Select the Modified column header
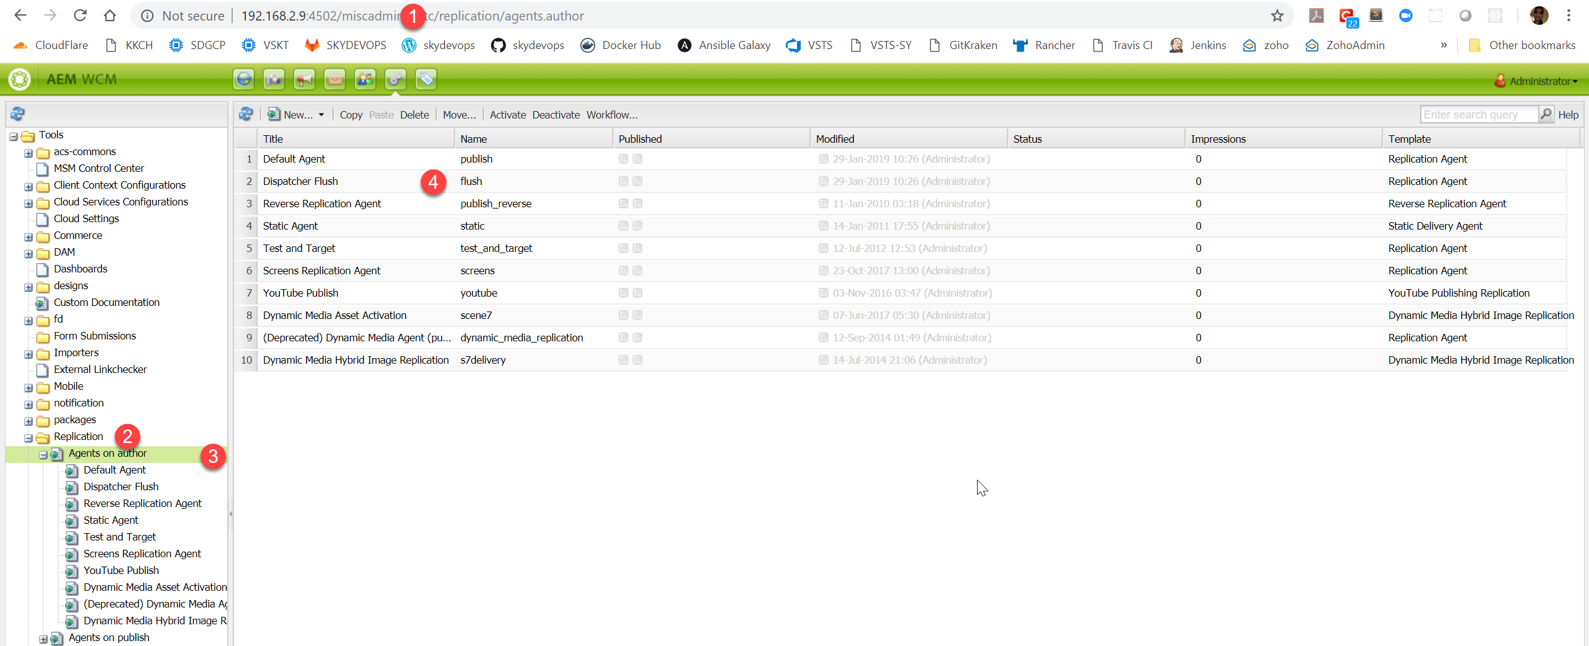This screenshot has height=646, width=1589. pyautogui.click(x=835, y=138)
